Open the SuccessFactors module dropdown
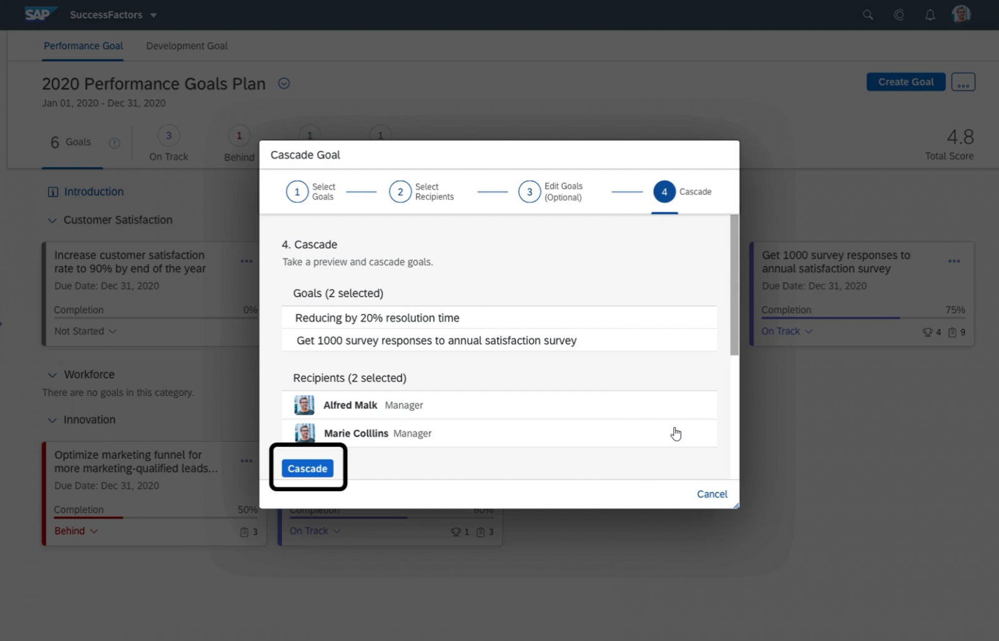This screenshot has width=999, height=641. tap(113, 14)
